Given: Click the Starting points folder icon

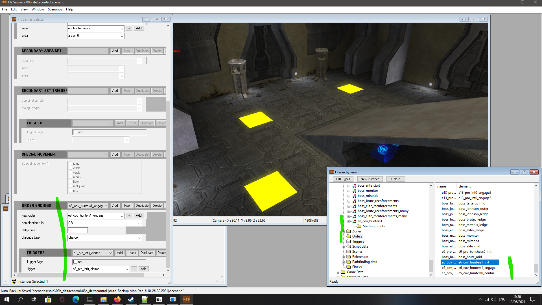Looking at the screenshot, I should point(359,226).
